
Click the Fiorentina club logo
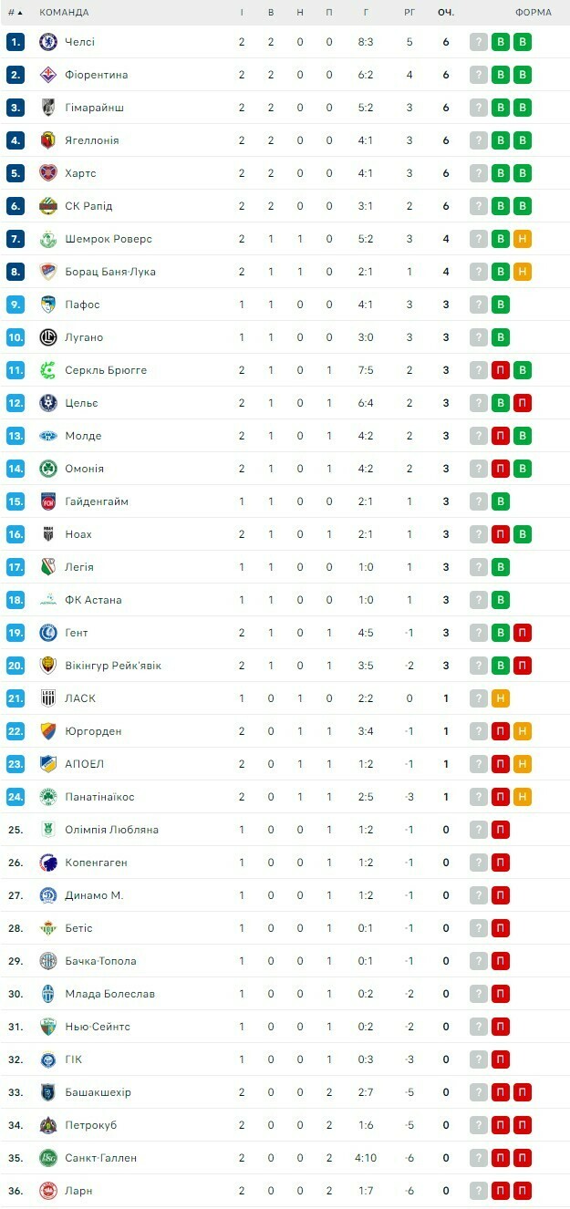pyautogui.click(x=48, y=75)
